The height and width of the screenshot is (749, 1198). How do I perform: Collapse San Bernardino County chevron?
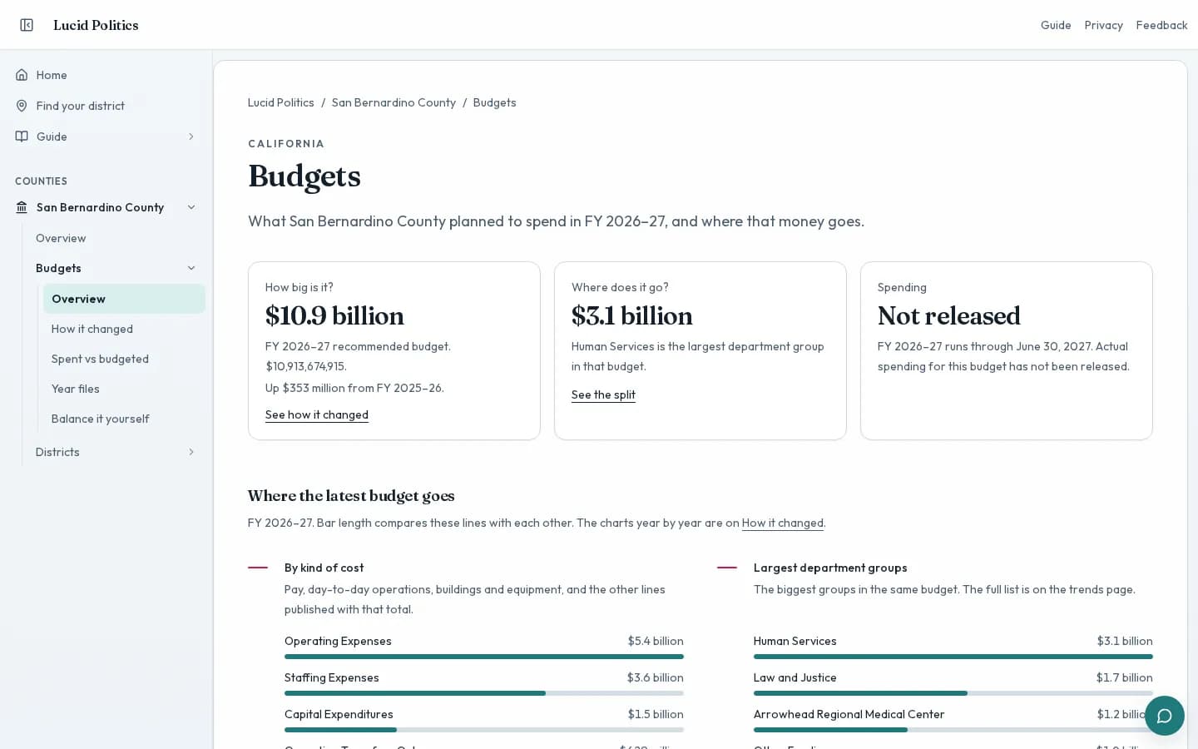point(191,207)
